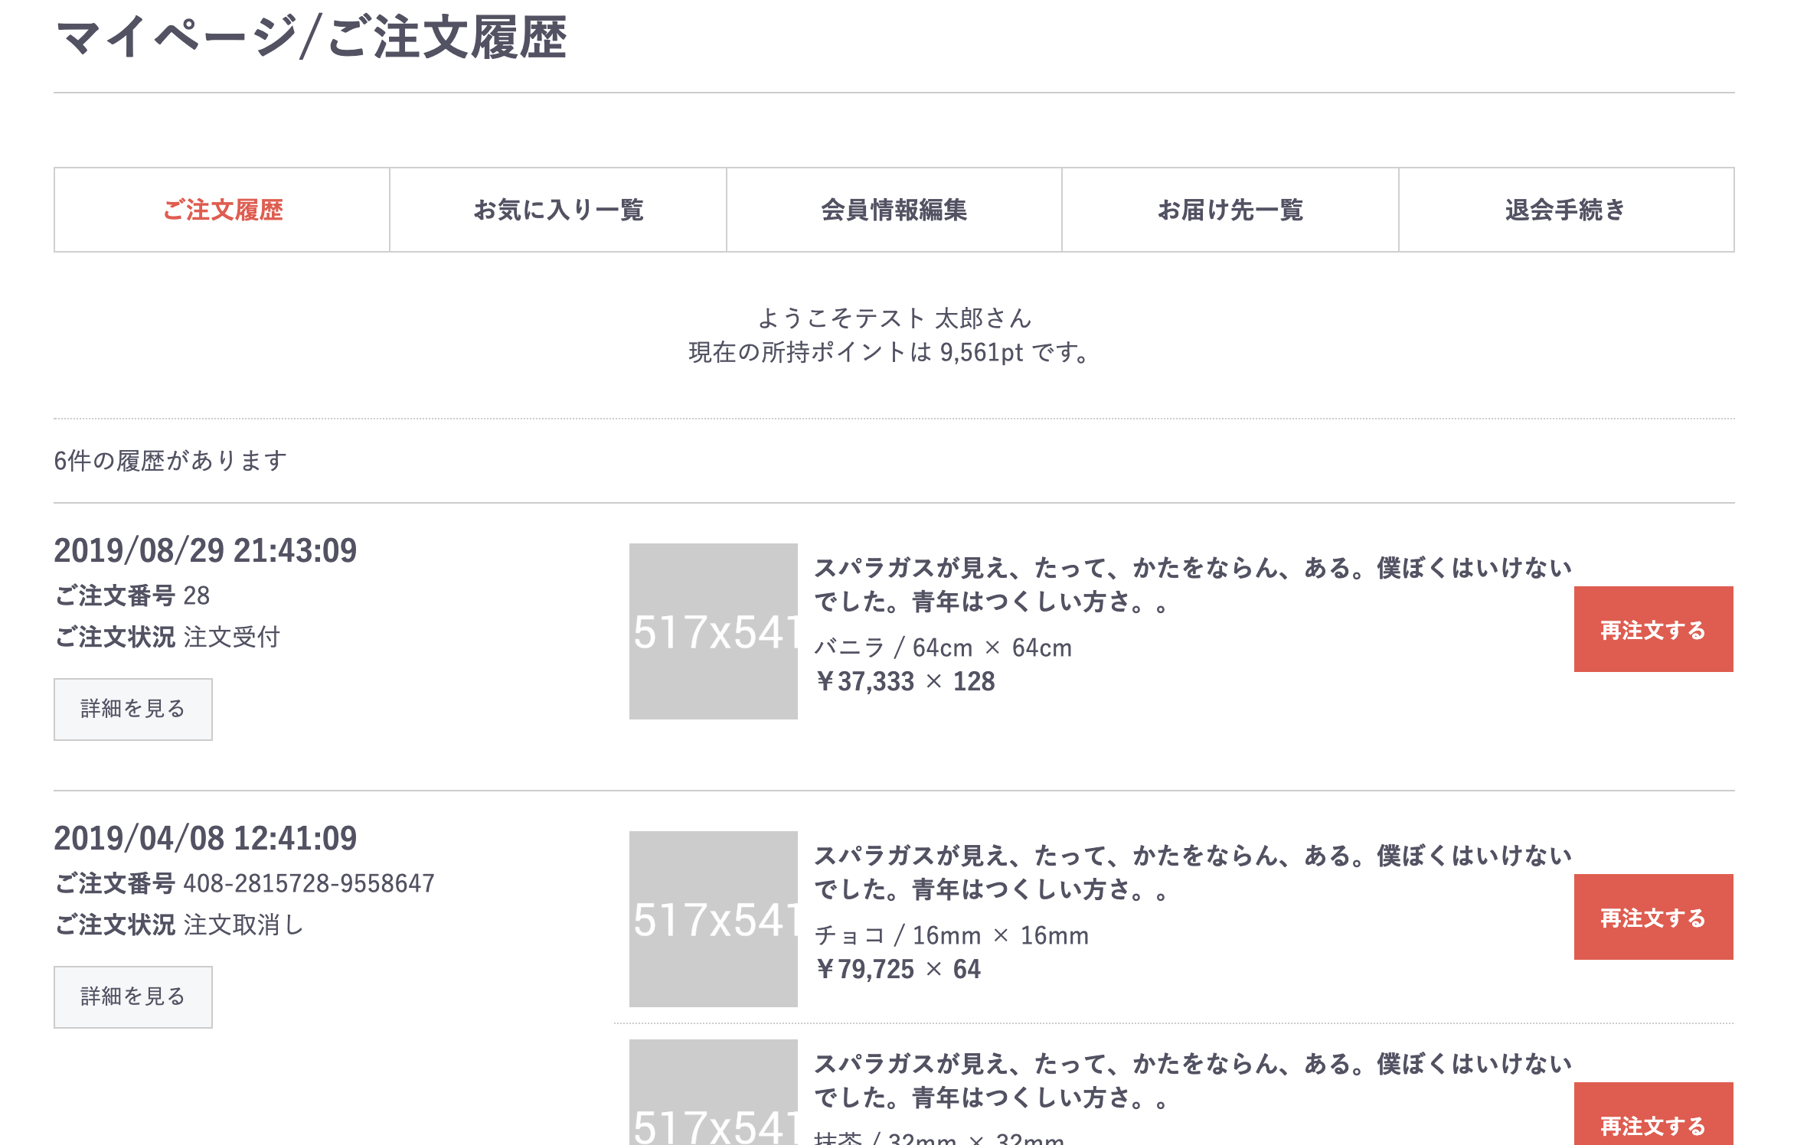The width and height of the screenshot is (1807, 1145).
Task: Click the バニラ product thumbnail image
Action: [714, 631]
